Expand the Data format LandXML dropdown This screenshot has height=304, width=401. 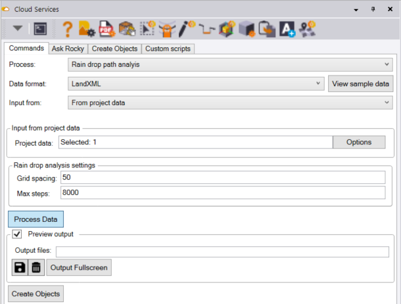[197, 84]
